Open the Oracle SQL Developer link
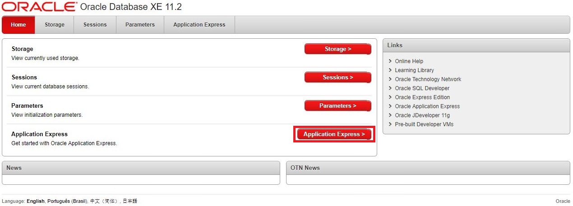Screen dimensions: 573x206 coord(422,88)
